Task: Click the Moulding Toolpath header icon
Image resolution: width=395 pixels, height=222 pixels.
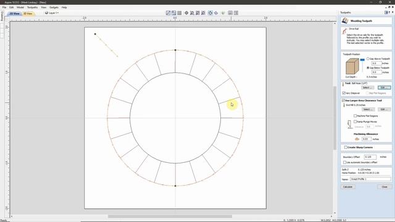Action: tap(345, 20)
